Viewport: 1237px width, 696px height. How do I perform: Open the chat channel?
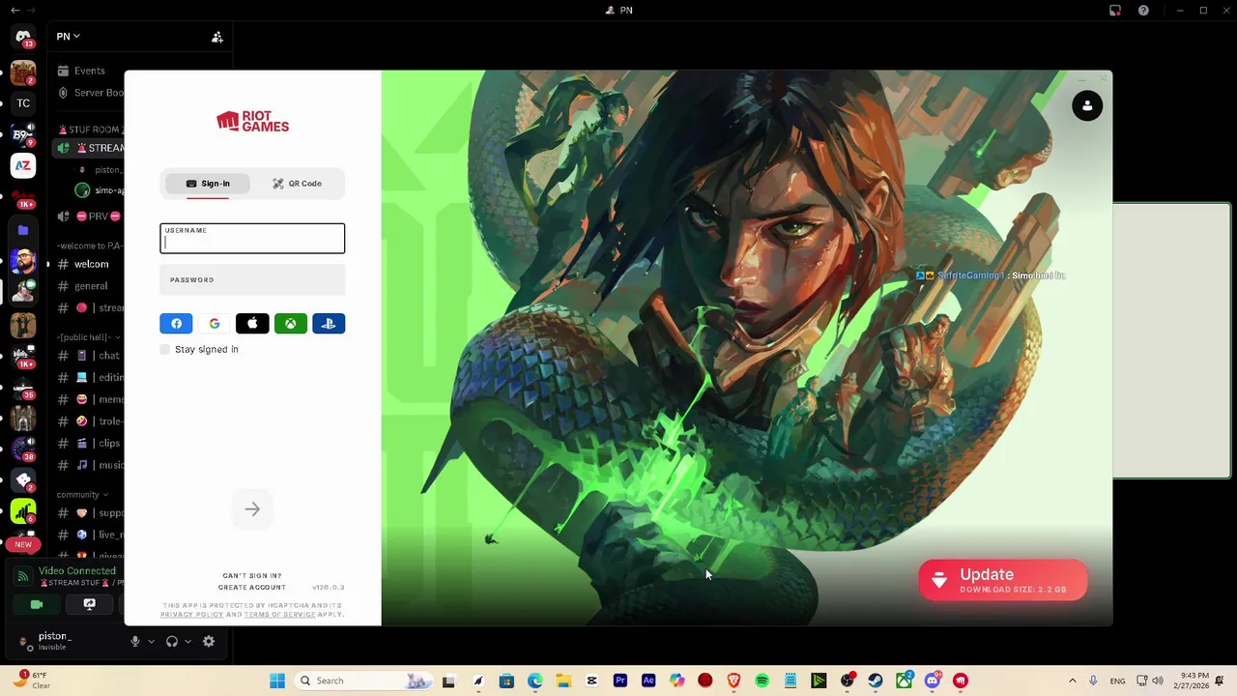click(90, 356)
